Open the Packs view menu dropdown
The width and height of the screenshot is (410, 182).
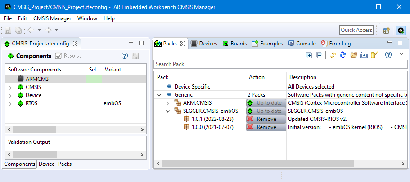pyautogui.click(x=401, y=54)
